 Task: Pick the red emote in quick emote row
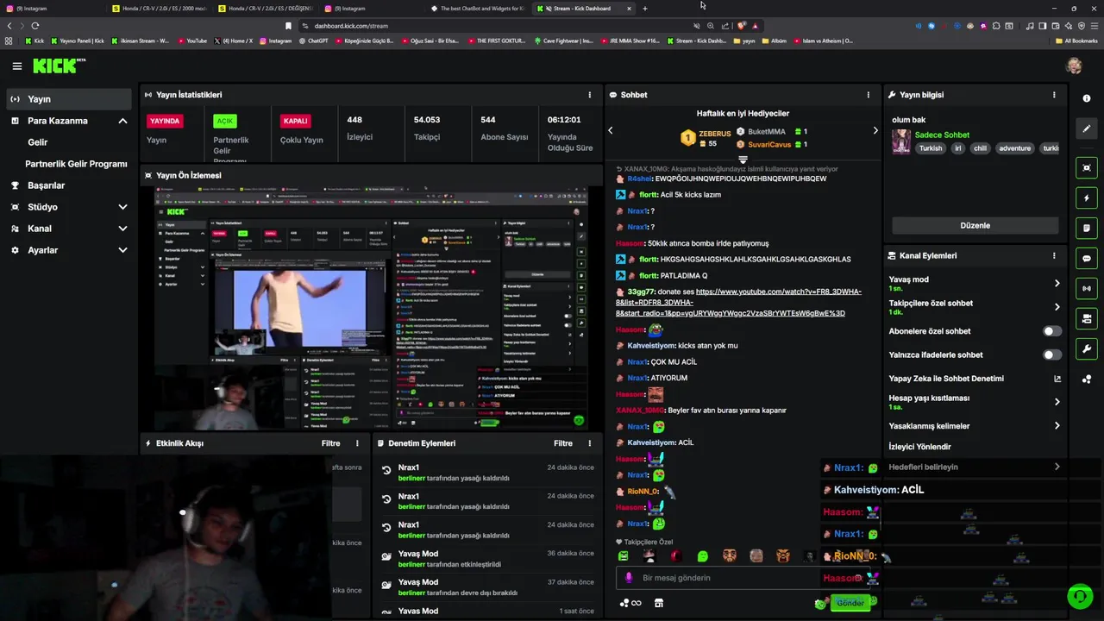click(x=675, y=556)
